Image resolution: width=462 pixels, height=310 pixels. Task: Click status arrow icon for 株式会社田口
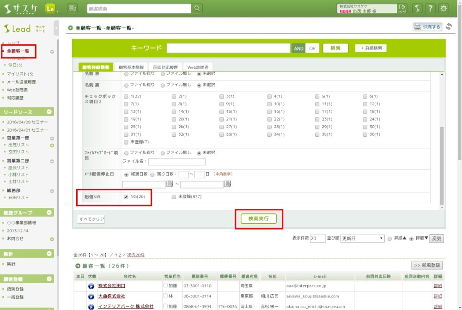91,286
